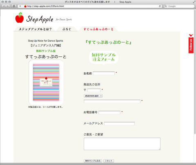The width and height of the screenshot is (196, 165).
Task: Open the すてっぷあっぷのーと tab
Action: [98, 29]
